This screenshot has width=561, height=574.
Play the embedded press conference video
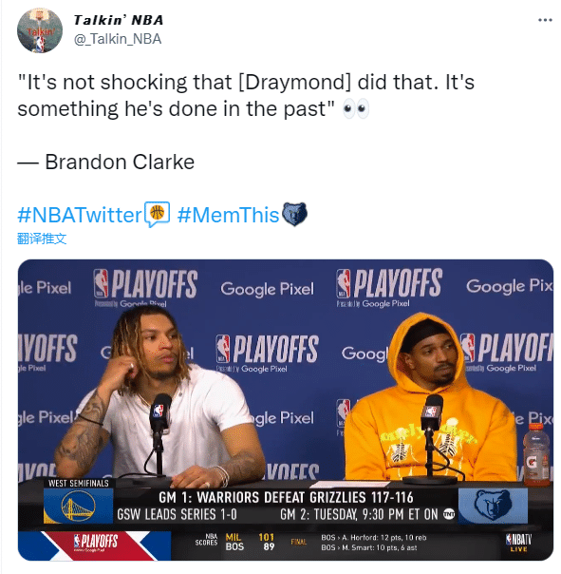[x=286, y=410]
